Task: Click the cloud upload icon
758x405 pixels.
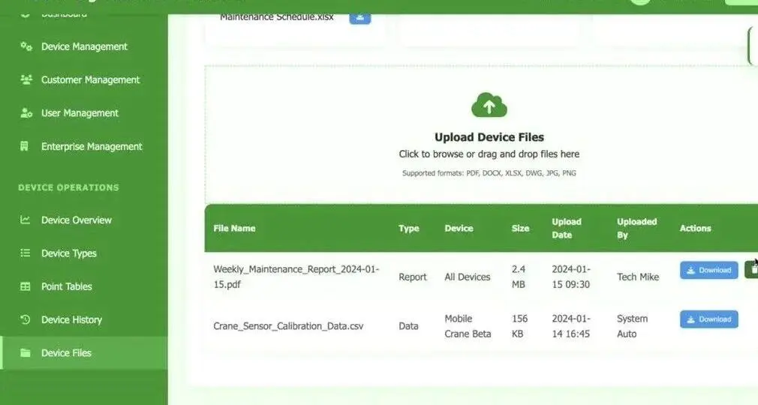Action: (489, 105)
